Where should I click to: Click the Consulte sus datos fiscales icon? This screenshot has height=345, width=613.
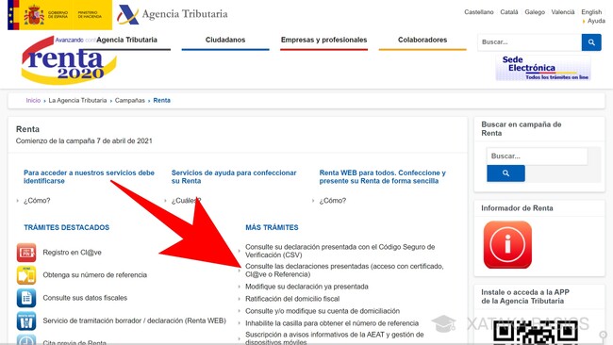coord(26,298)
